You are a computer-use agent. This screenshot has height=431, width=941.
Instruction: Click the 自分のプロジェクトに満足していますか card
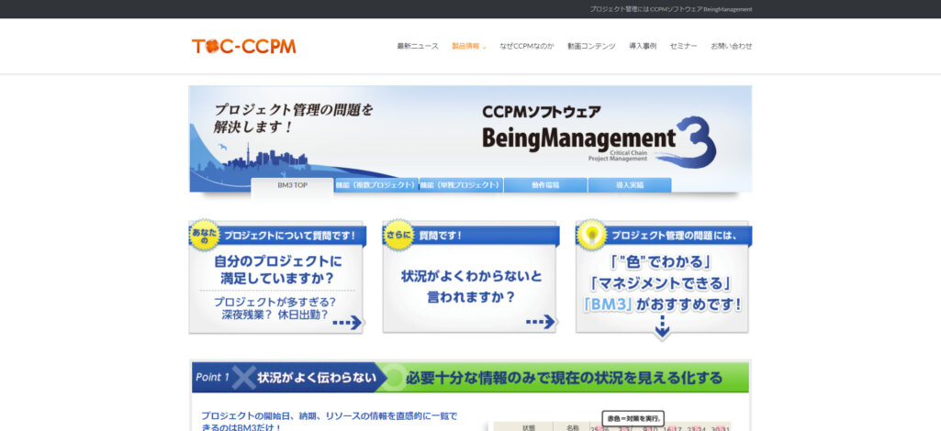point(276,277)
